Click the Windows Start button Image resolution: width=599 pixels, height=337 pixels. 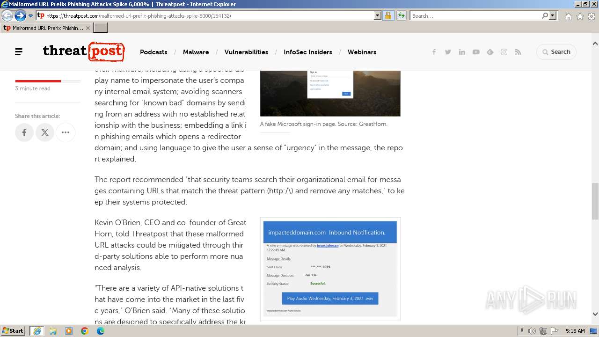tap(13, 331)
